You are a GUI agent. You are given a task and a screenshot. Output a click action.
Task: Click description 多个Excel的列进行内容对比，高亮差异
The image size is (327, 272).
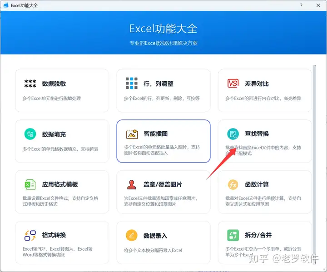(263, 99)
